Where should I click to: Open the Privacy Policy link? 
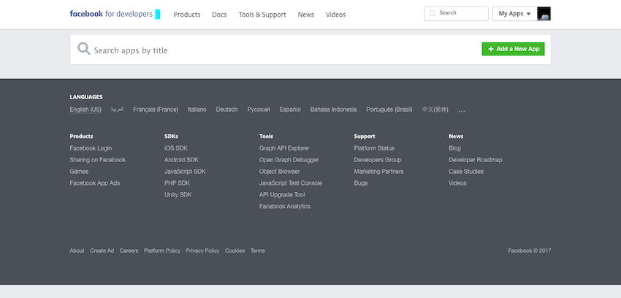(202, 251)
